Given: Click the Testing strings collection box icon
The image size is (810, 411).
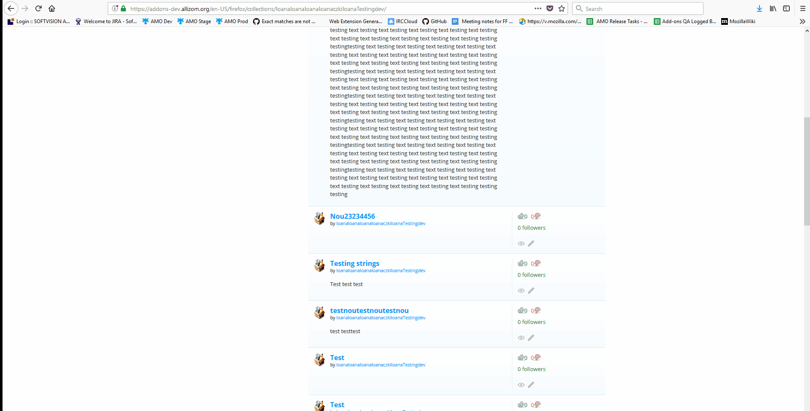Looking at the screenshot, I should (320, 265).
